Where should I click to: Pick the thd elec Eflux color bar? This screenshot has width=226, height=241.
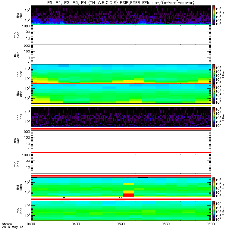click(x=214, y=74)
